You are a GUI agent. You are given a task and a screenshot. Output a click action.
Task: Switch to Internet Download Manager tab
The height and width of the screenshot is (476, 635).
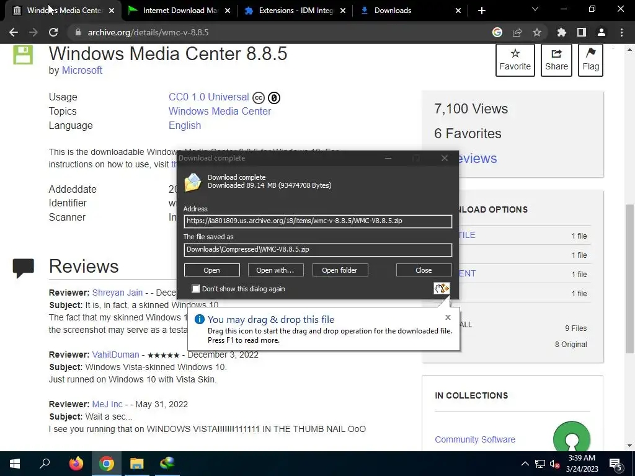pos(179,11)
